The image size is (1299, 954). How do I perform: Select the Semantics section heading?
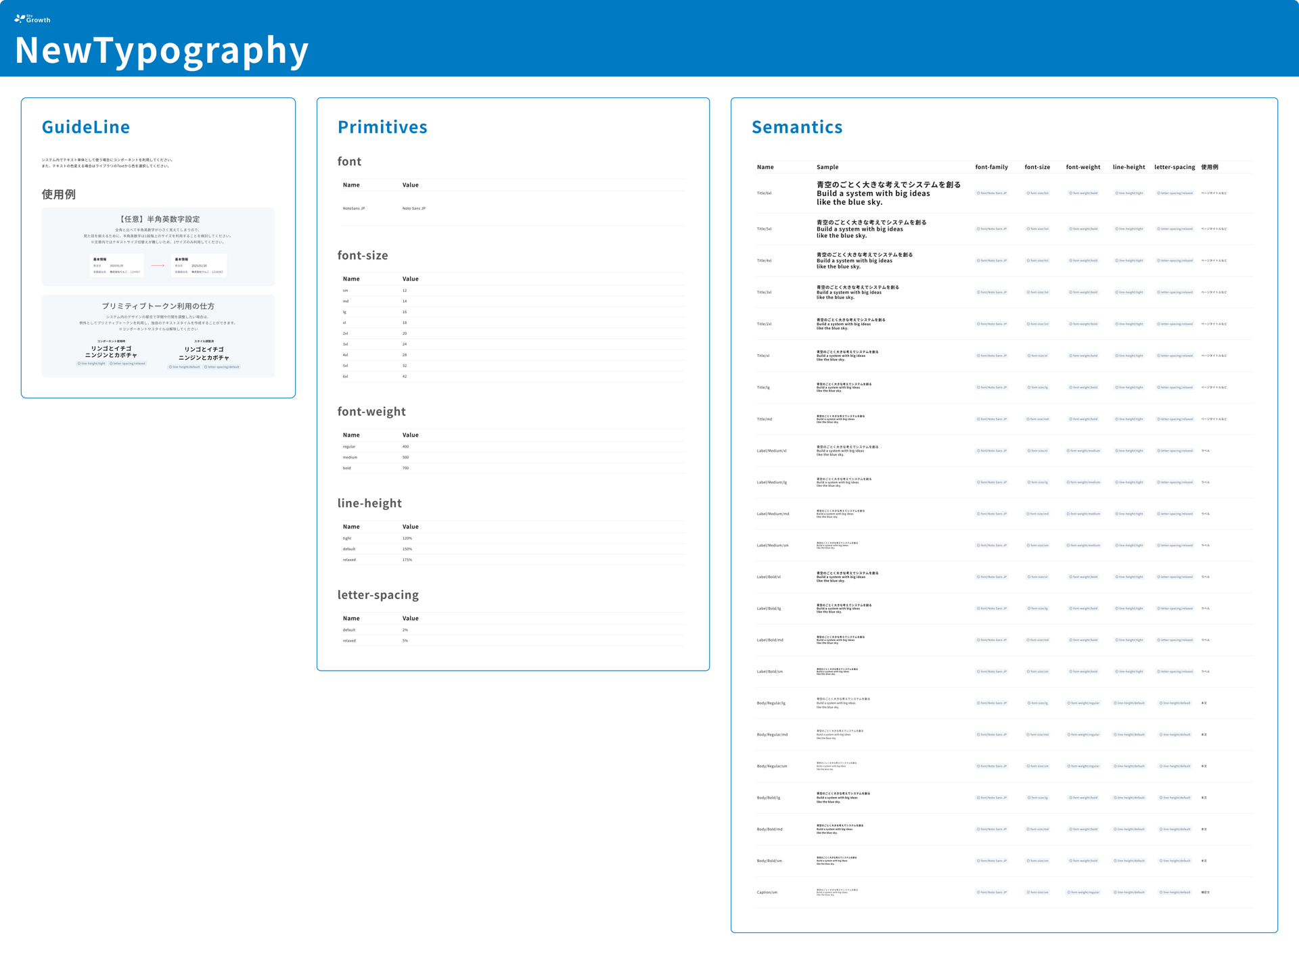797,127
